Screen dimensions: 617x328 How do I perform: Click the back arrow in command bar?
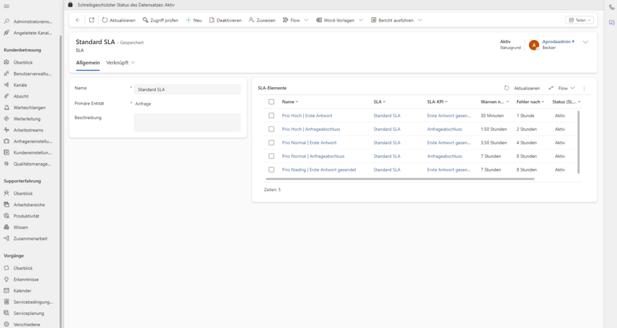[78, 20]
